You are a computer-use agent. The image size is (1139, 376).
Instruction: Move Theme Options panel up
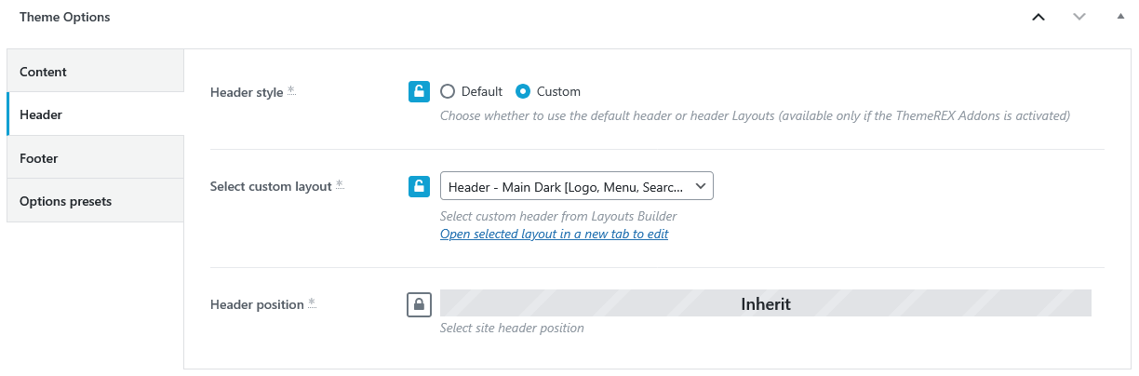(x=1038, y=17)
